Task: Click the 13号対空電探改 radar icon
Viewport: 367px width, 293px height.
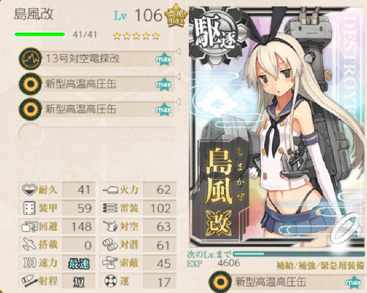Action: pyautogui.click(x=30, y=58)
